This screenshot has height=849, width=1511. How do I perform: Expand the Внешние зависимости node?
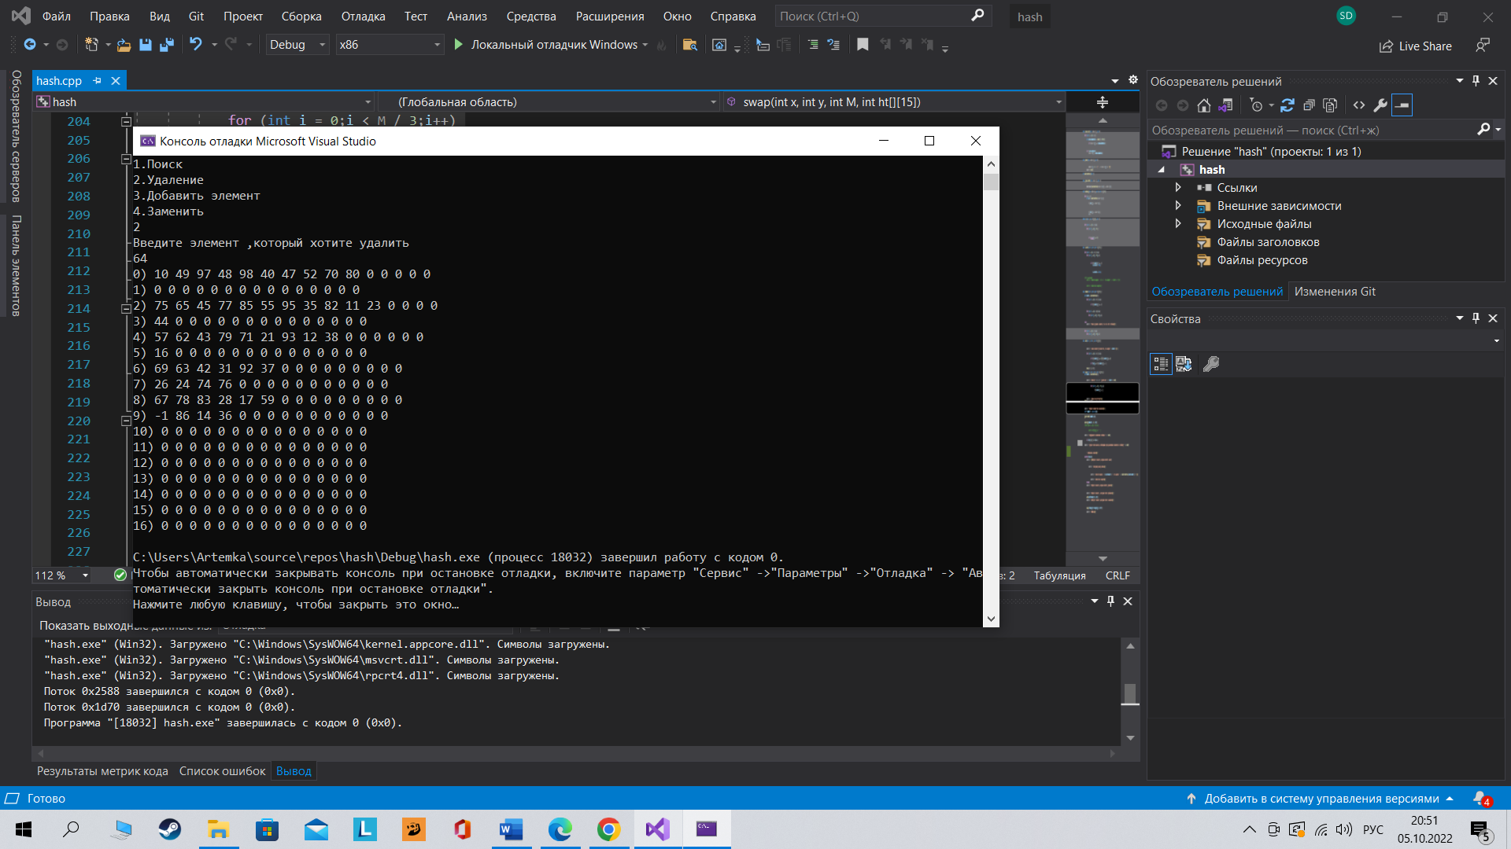(x=1178, y=206)
